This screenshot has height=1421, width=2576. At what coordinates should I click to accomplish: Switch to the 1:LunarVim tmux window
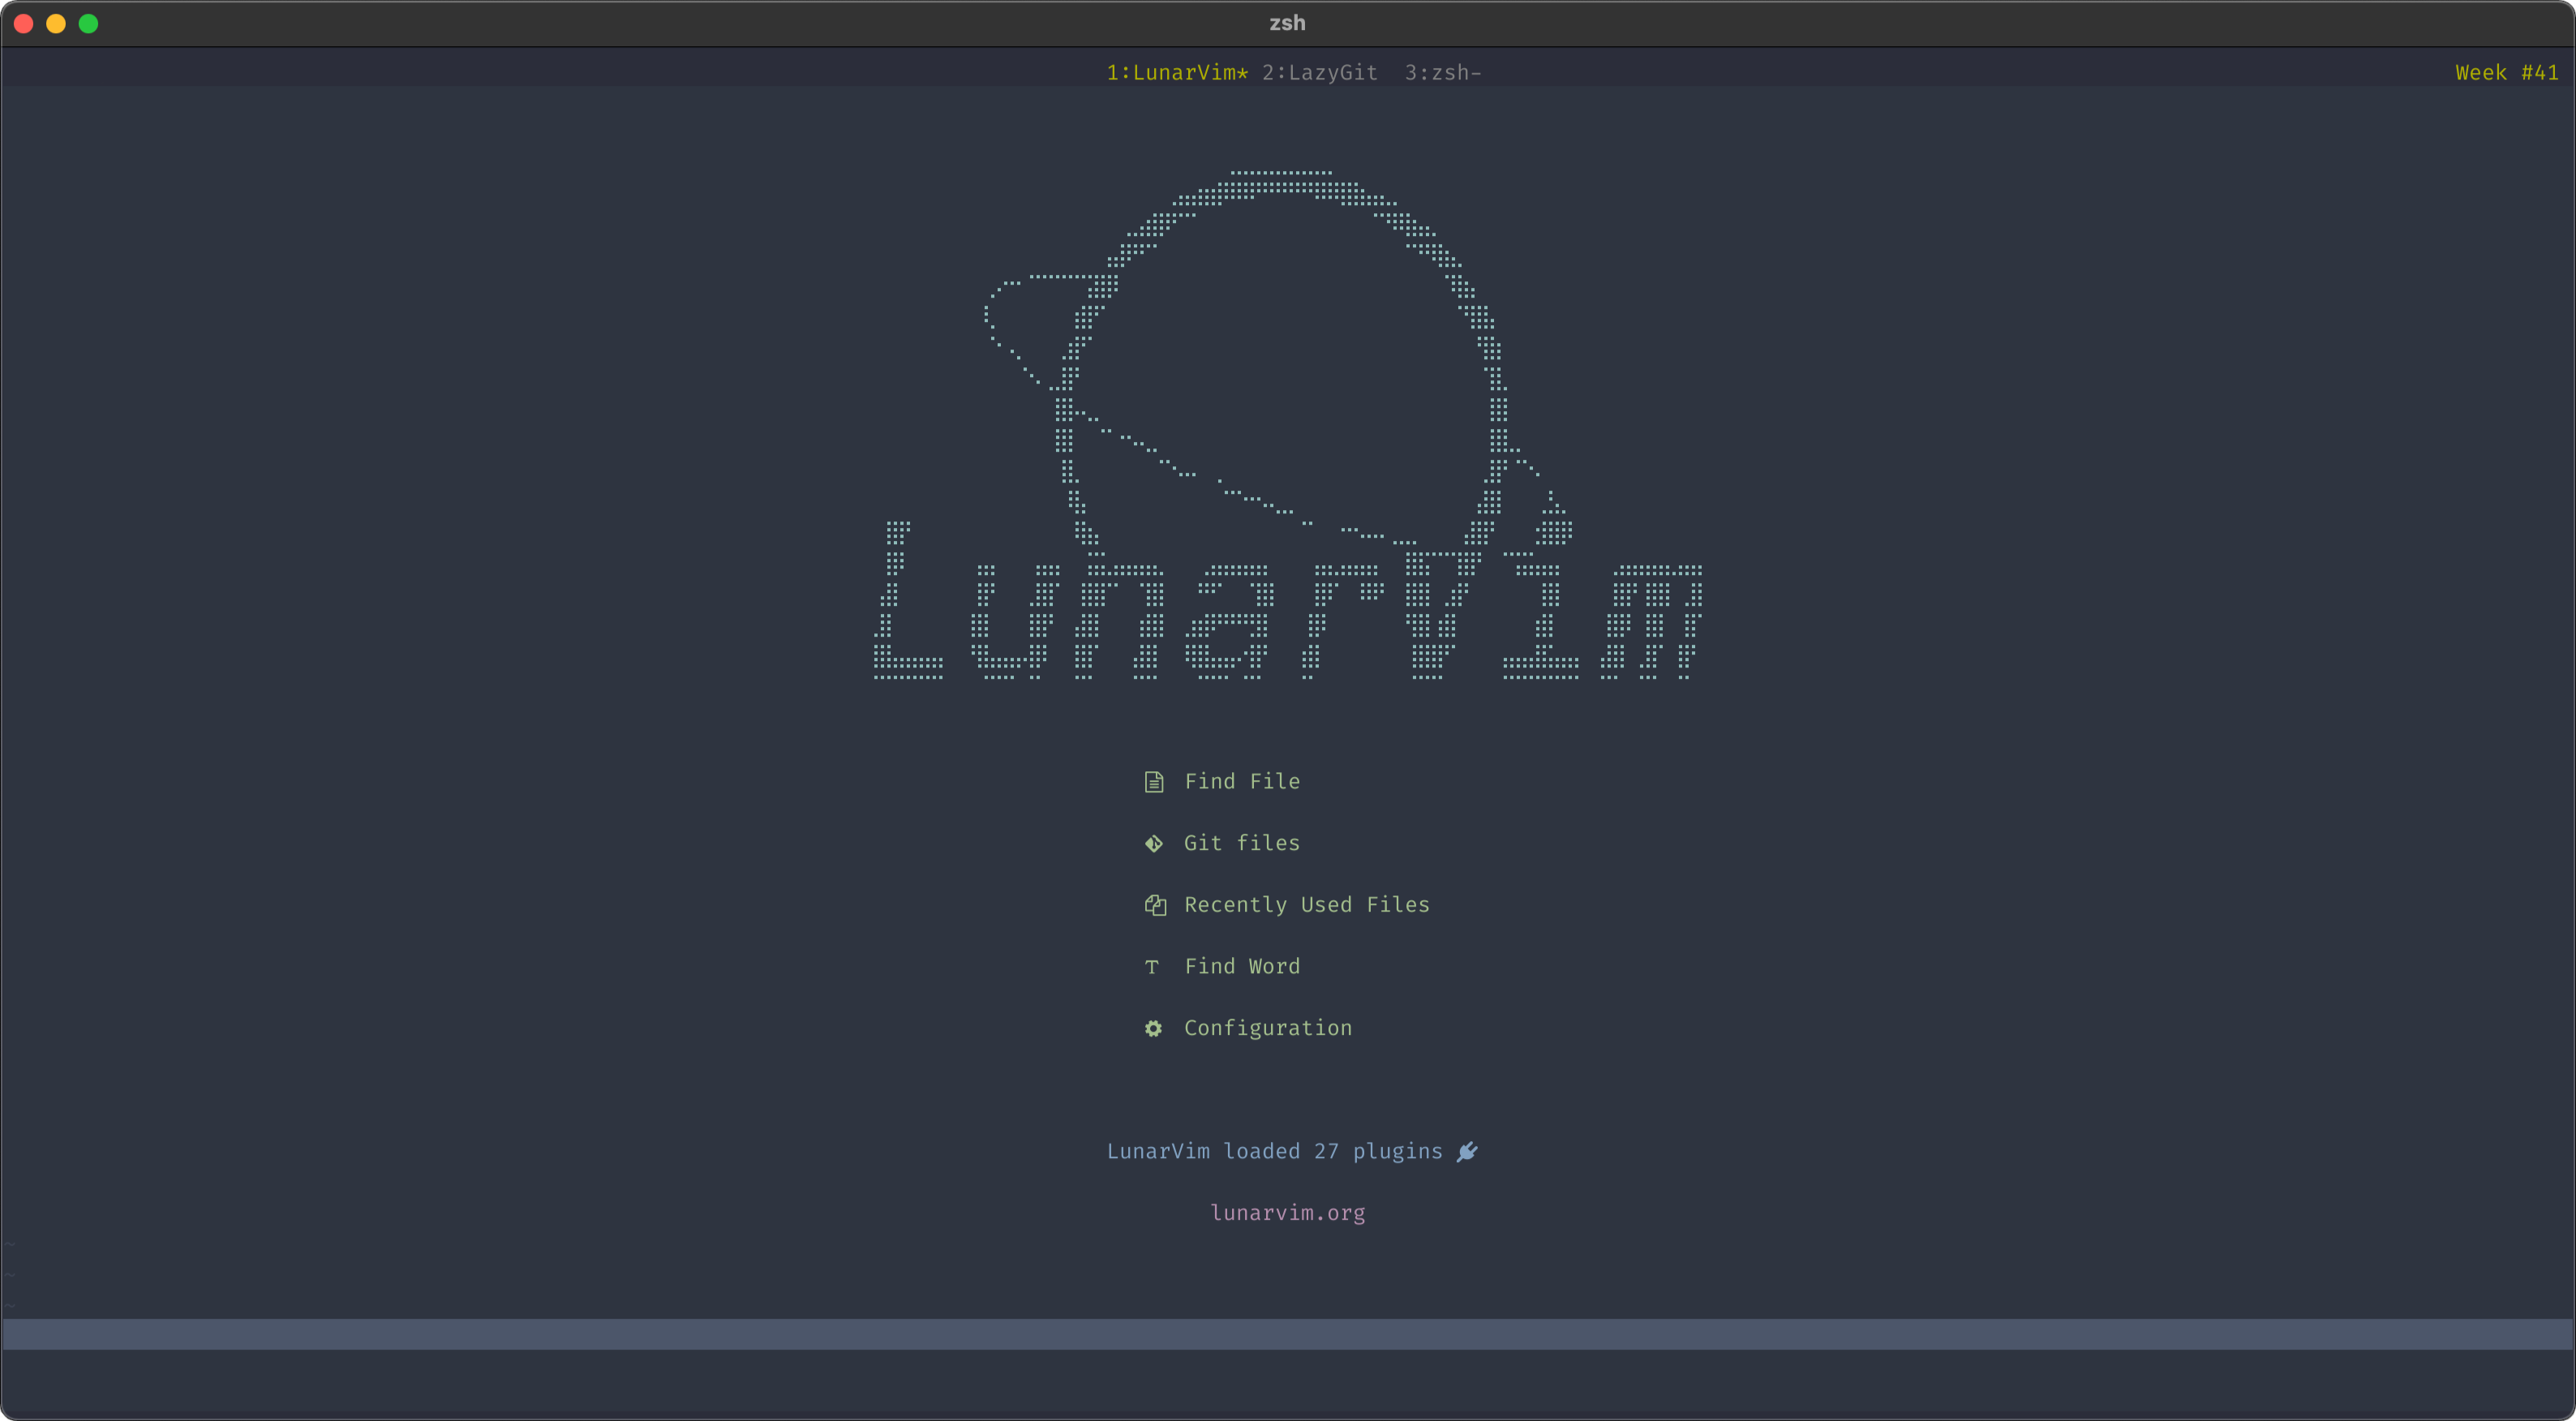point(1176,73)
